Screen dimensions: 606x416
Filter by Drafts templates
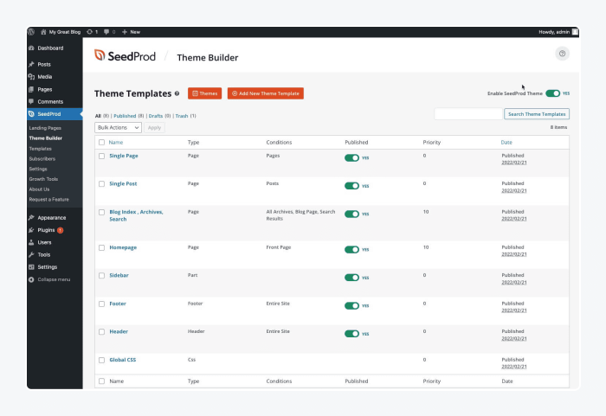pyautogui.click(x=156, y=116)
